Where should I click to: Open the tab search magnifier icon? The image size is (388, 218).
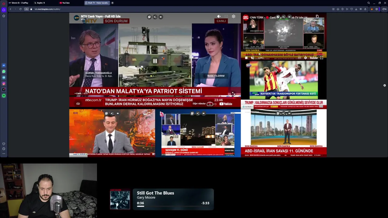tap(369, 3)
